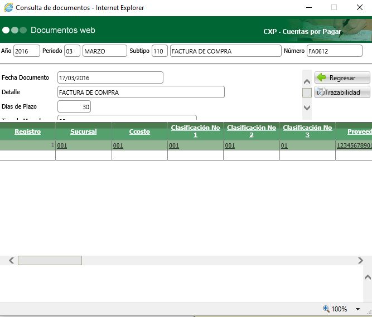Click the form panel scroll up arrow
372x317 pixels.
coord(307,82)
